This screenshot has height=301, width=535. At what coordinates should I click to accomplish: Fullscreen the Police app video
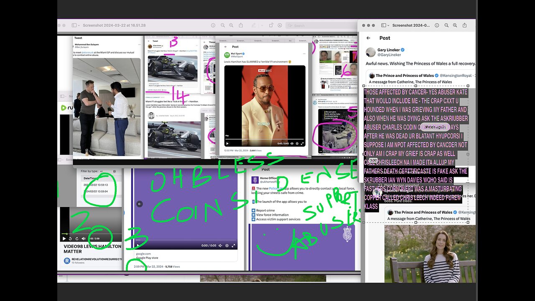pyautogui.click(x=234, y=246)
